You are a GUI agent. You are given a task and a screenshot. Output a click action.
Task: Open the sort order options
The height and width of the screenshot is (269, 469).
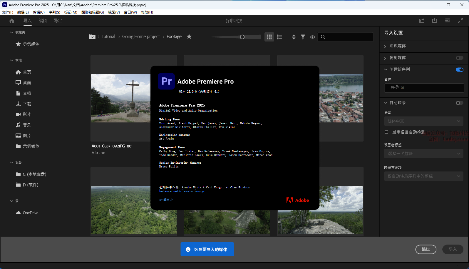point(293,37)
